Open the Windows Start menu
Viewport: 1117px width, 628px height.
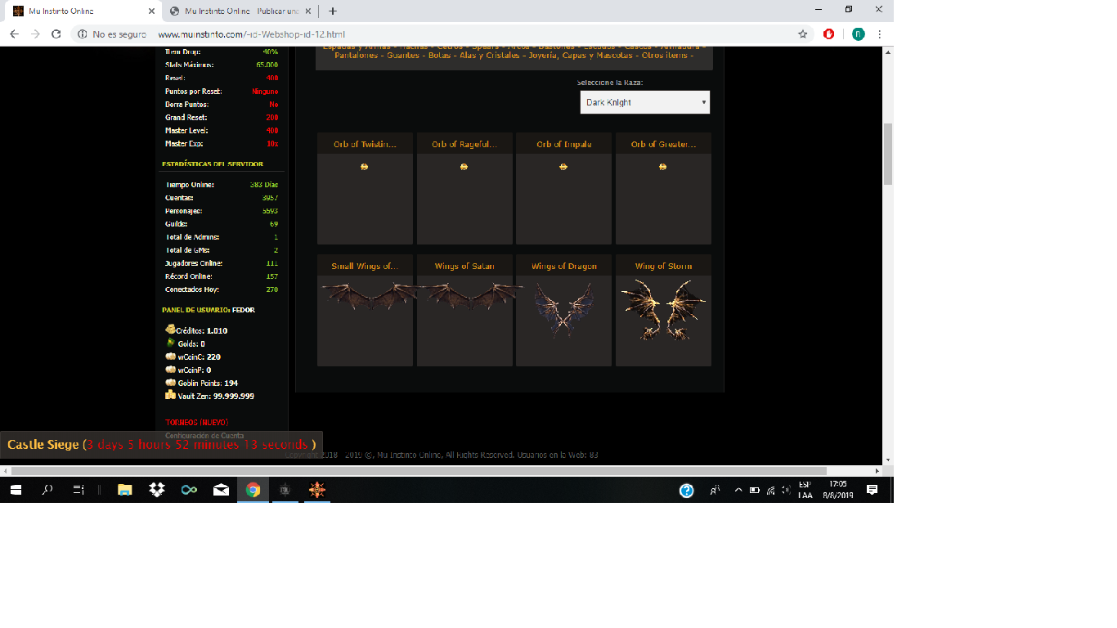(x=16, y=490)
